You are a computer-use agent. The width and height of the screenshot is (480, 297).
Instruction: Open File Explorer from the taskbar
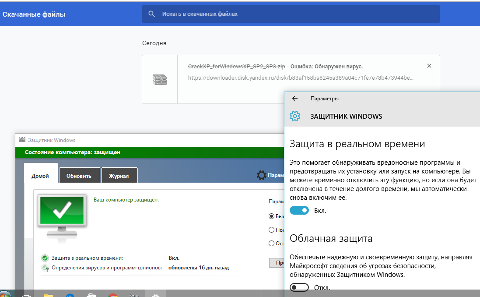click(x=49, y=295)
